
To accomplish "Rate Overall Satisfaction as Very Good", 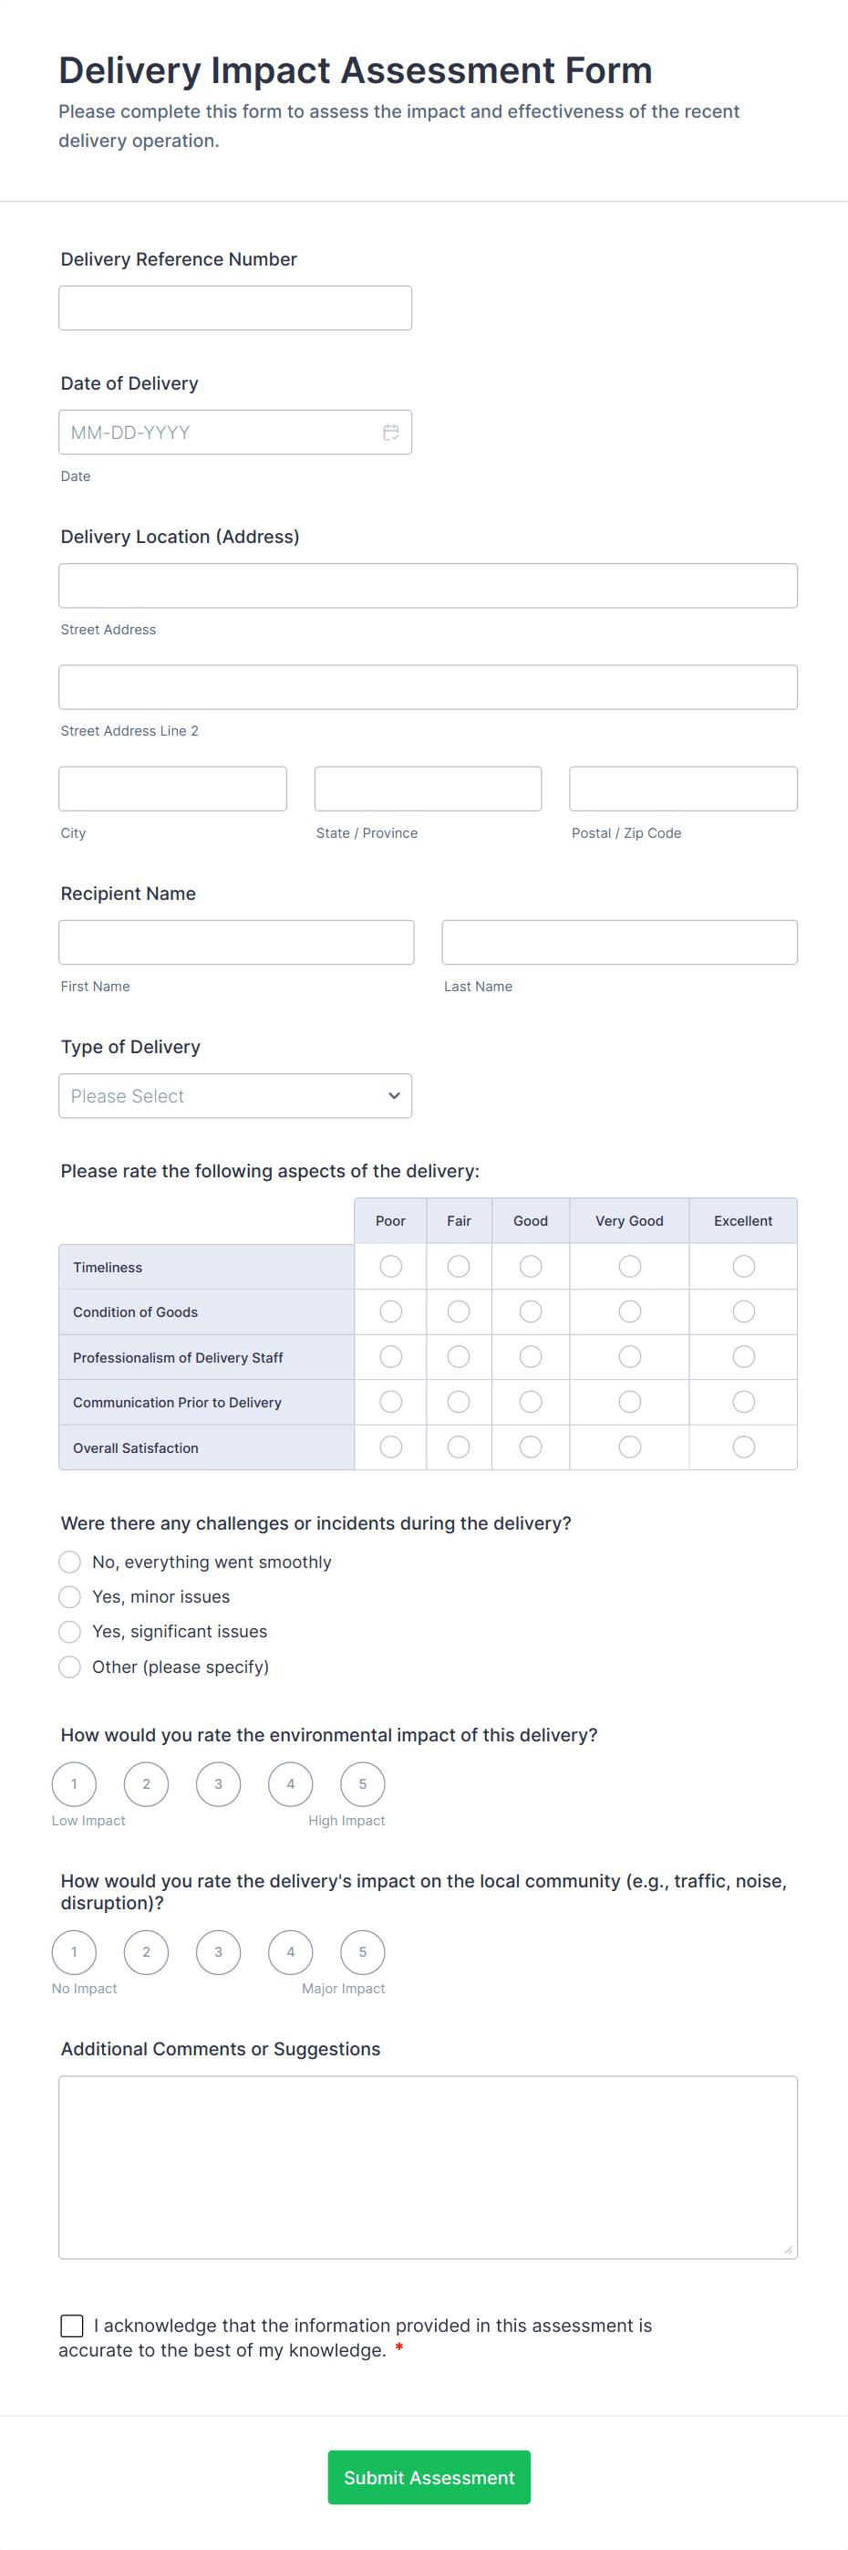I will [629, 1447].
